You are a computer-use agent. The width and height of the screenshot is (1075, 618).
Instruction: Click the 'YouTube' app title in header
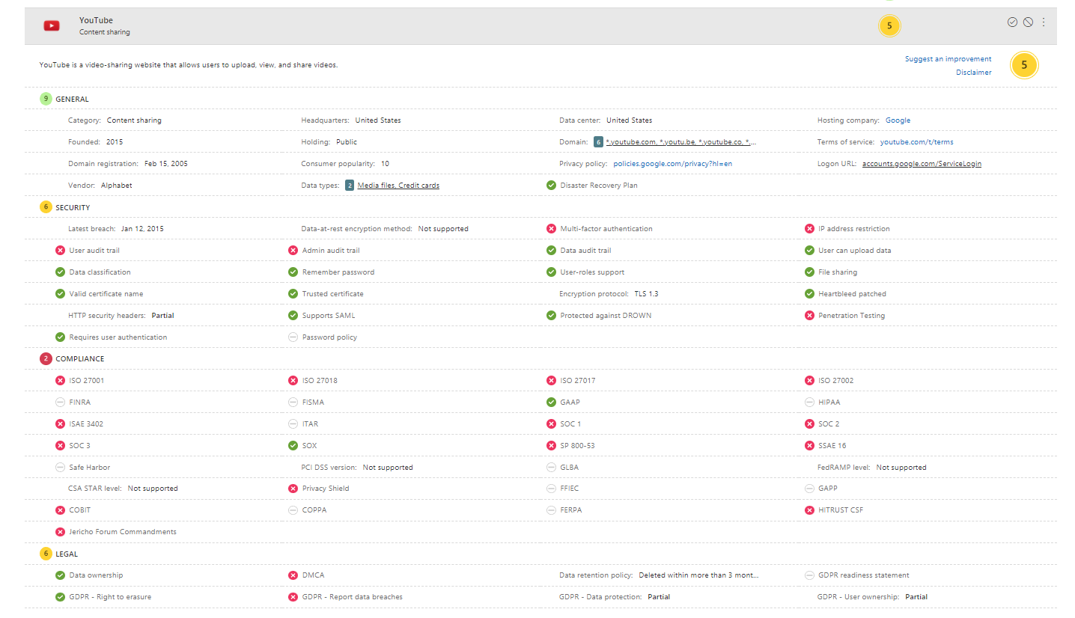point(97,20)
